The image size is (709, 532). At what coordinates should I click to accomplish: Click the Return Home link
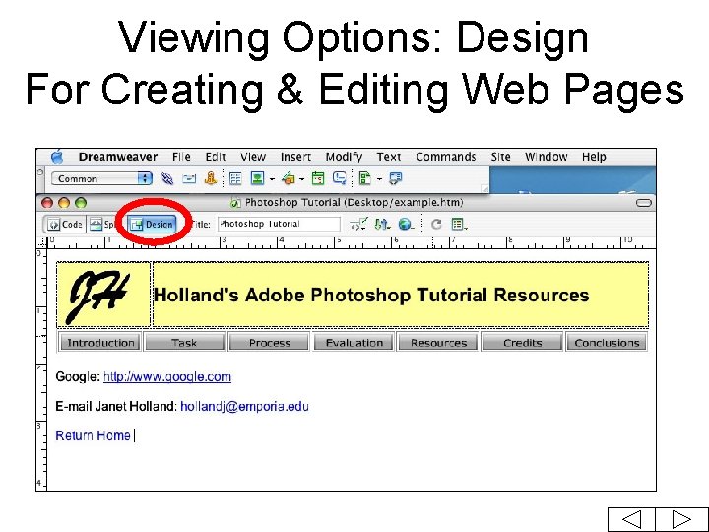click(x=93, y=435)
